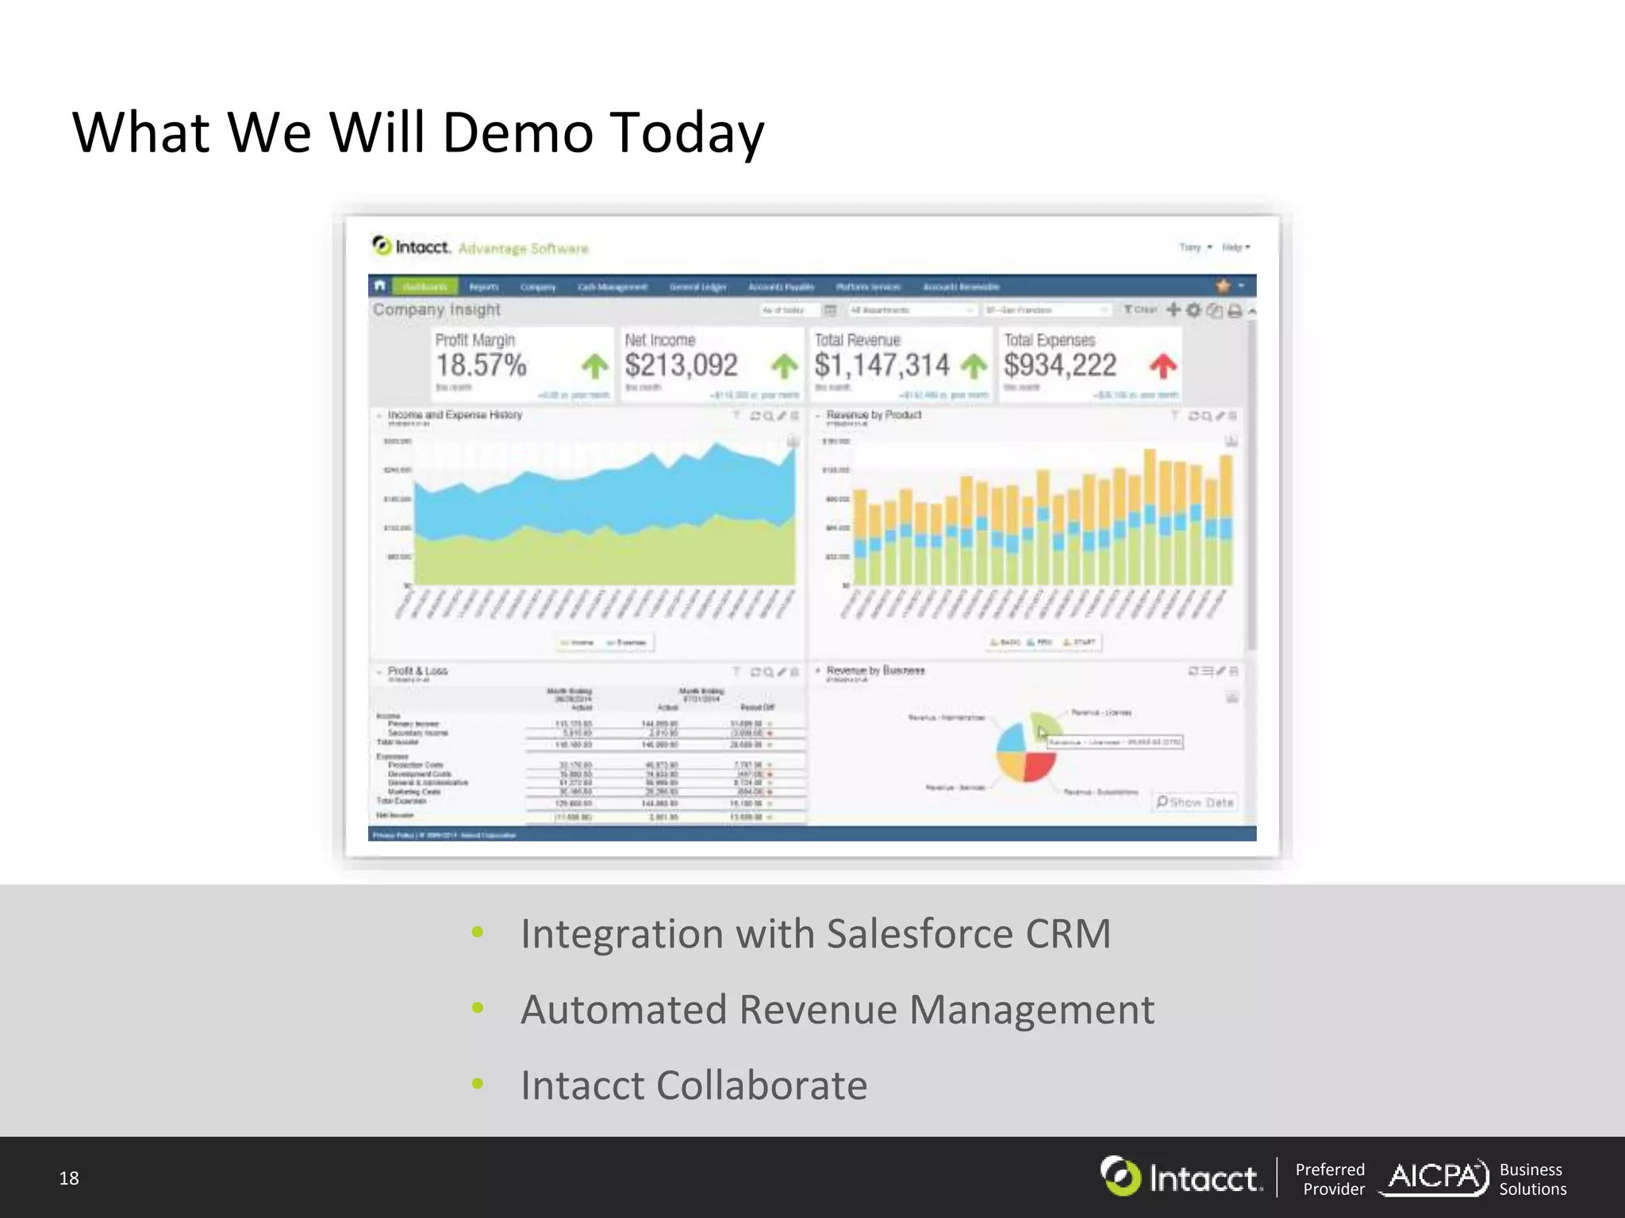
Task: Click the Home icon in navigation bar
Action: point(379,285)
